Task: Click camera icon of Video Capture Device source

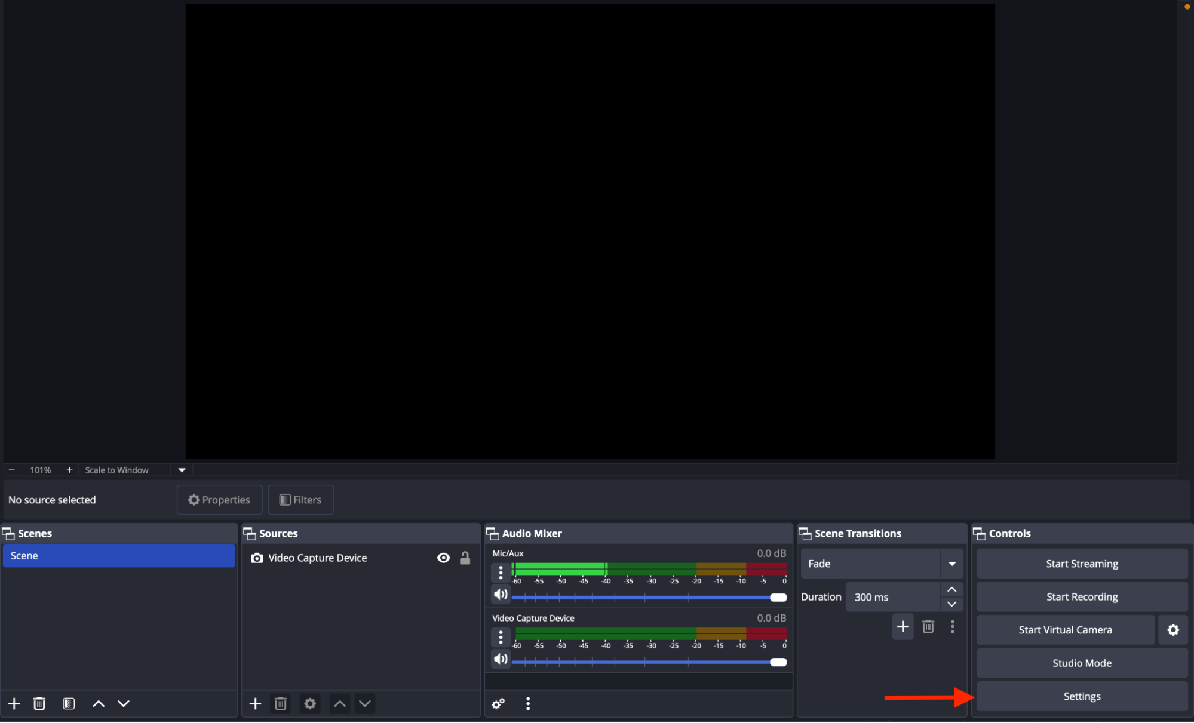Action: click(257, 558)
